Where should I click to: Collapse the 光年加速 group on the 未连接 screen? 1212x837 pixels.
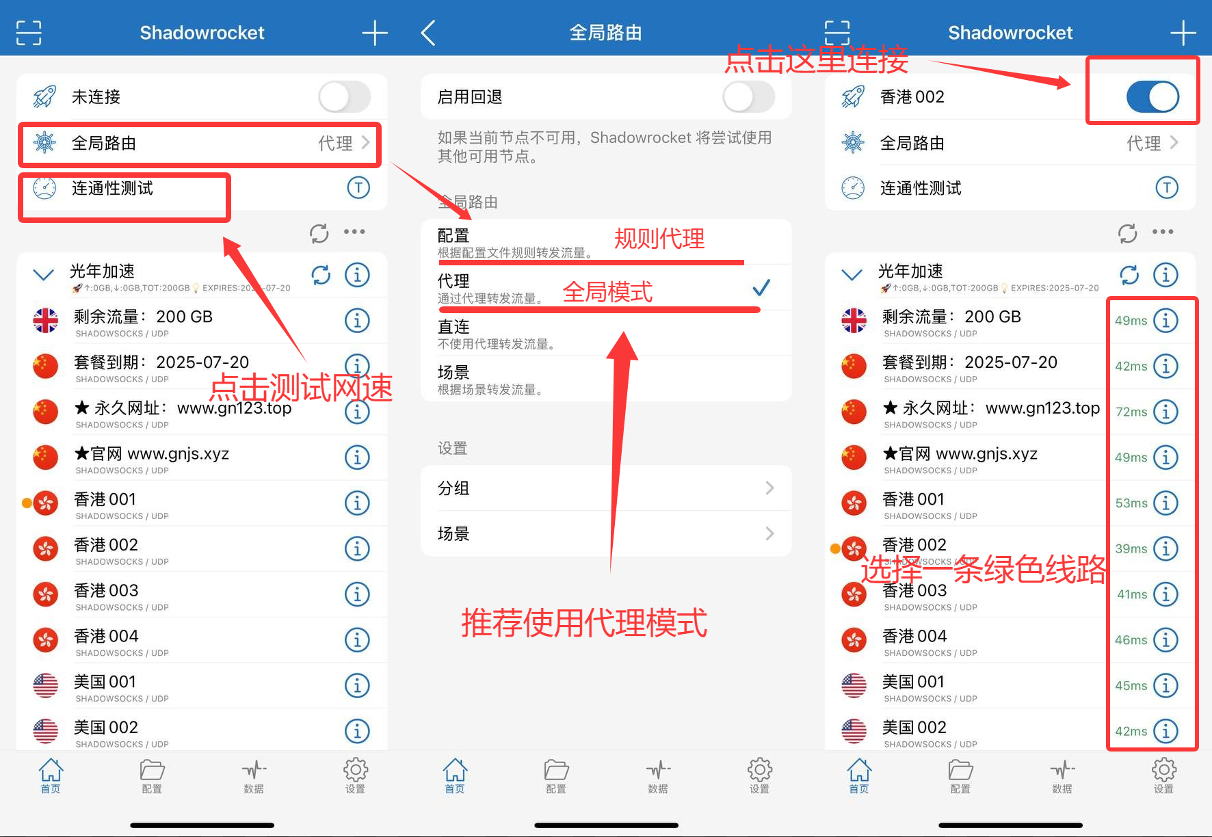(44, 275)
